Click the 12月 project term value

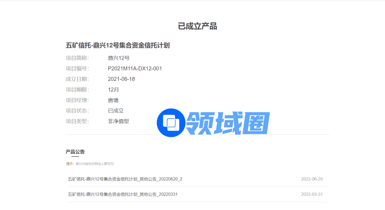(113, 90)
